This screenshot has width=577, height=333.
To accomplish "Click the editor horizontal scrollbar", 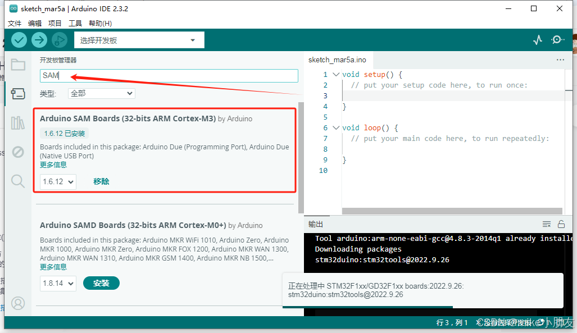I will tap(452, 211).
